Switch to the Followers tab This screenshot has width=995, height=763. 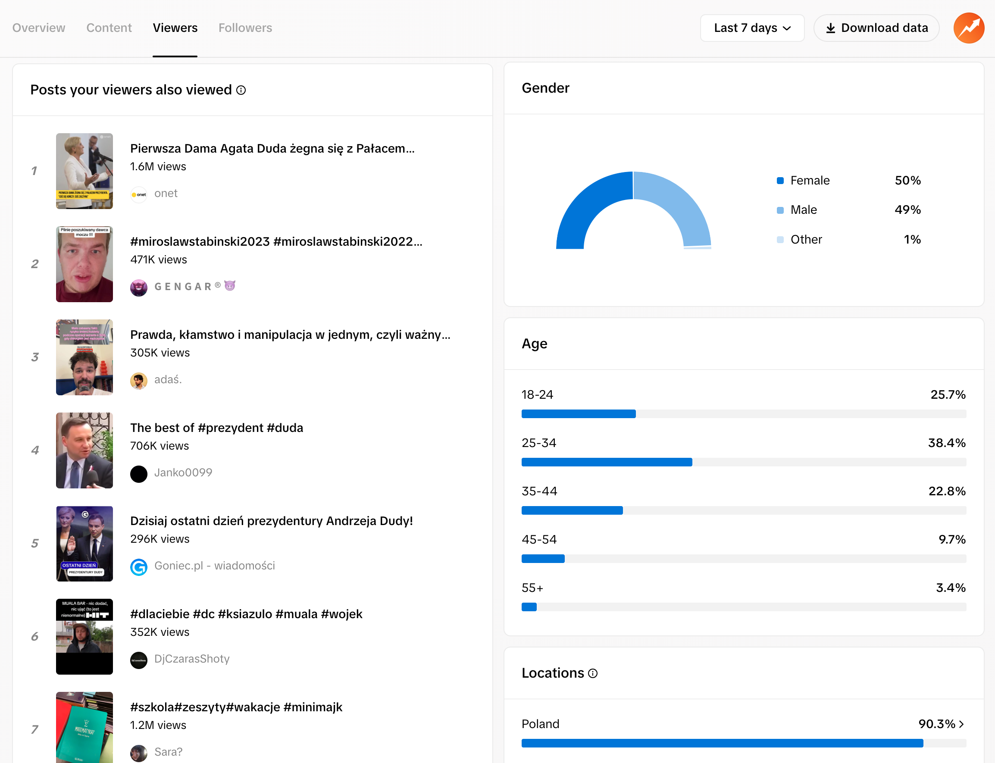tap(245, 28)
